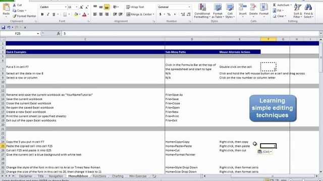This screenshot has height=181, width=323.
Task: Switch to the Navigation sheet tab
Action: [56, 176]
